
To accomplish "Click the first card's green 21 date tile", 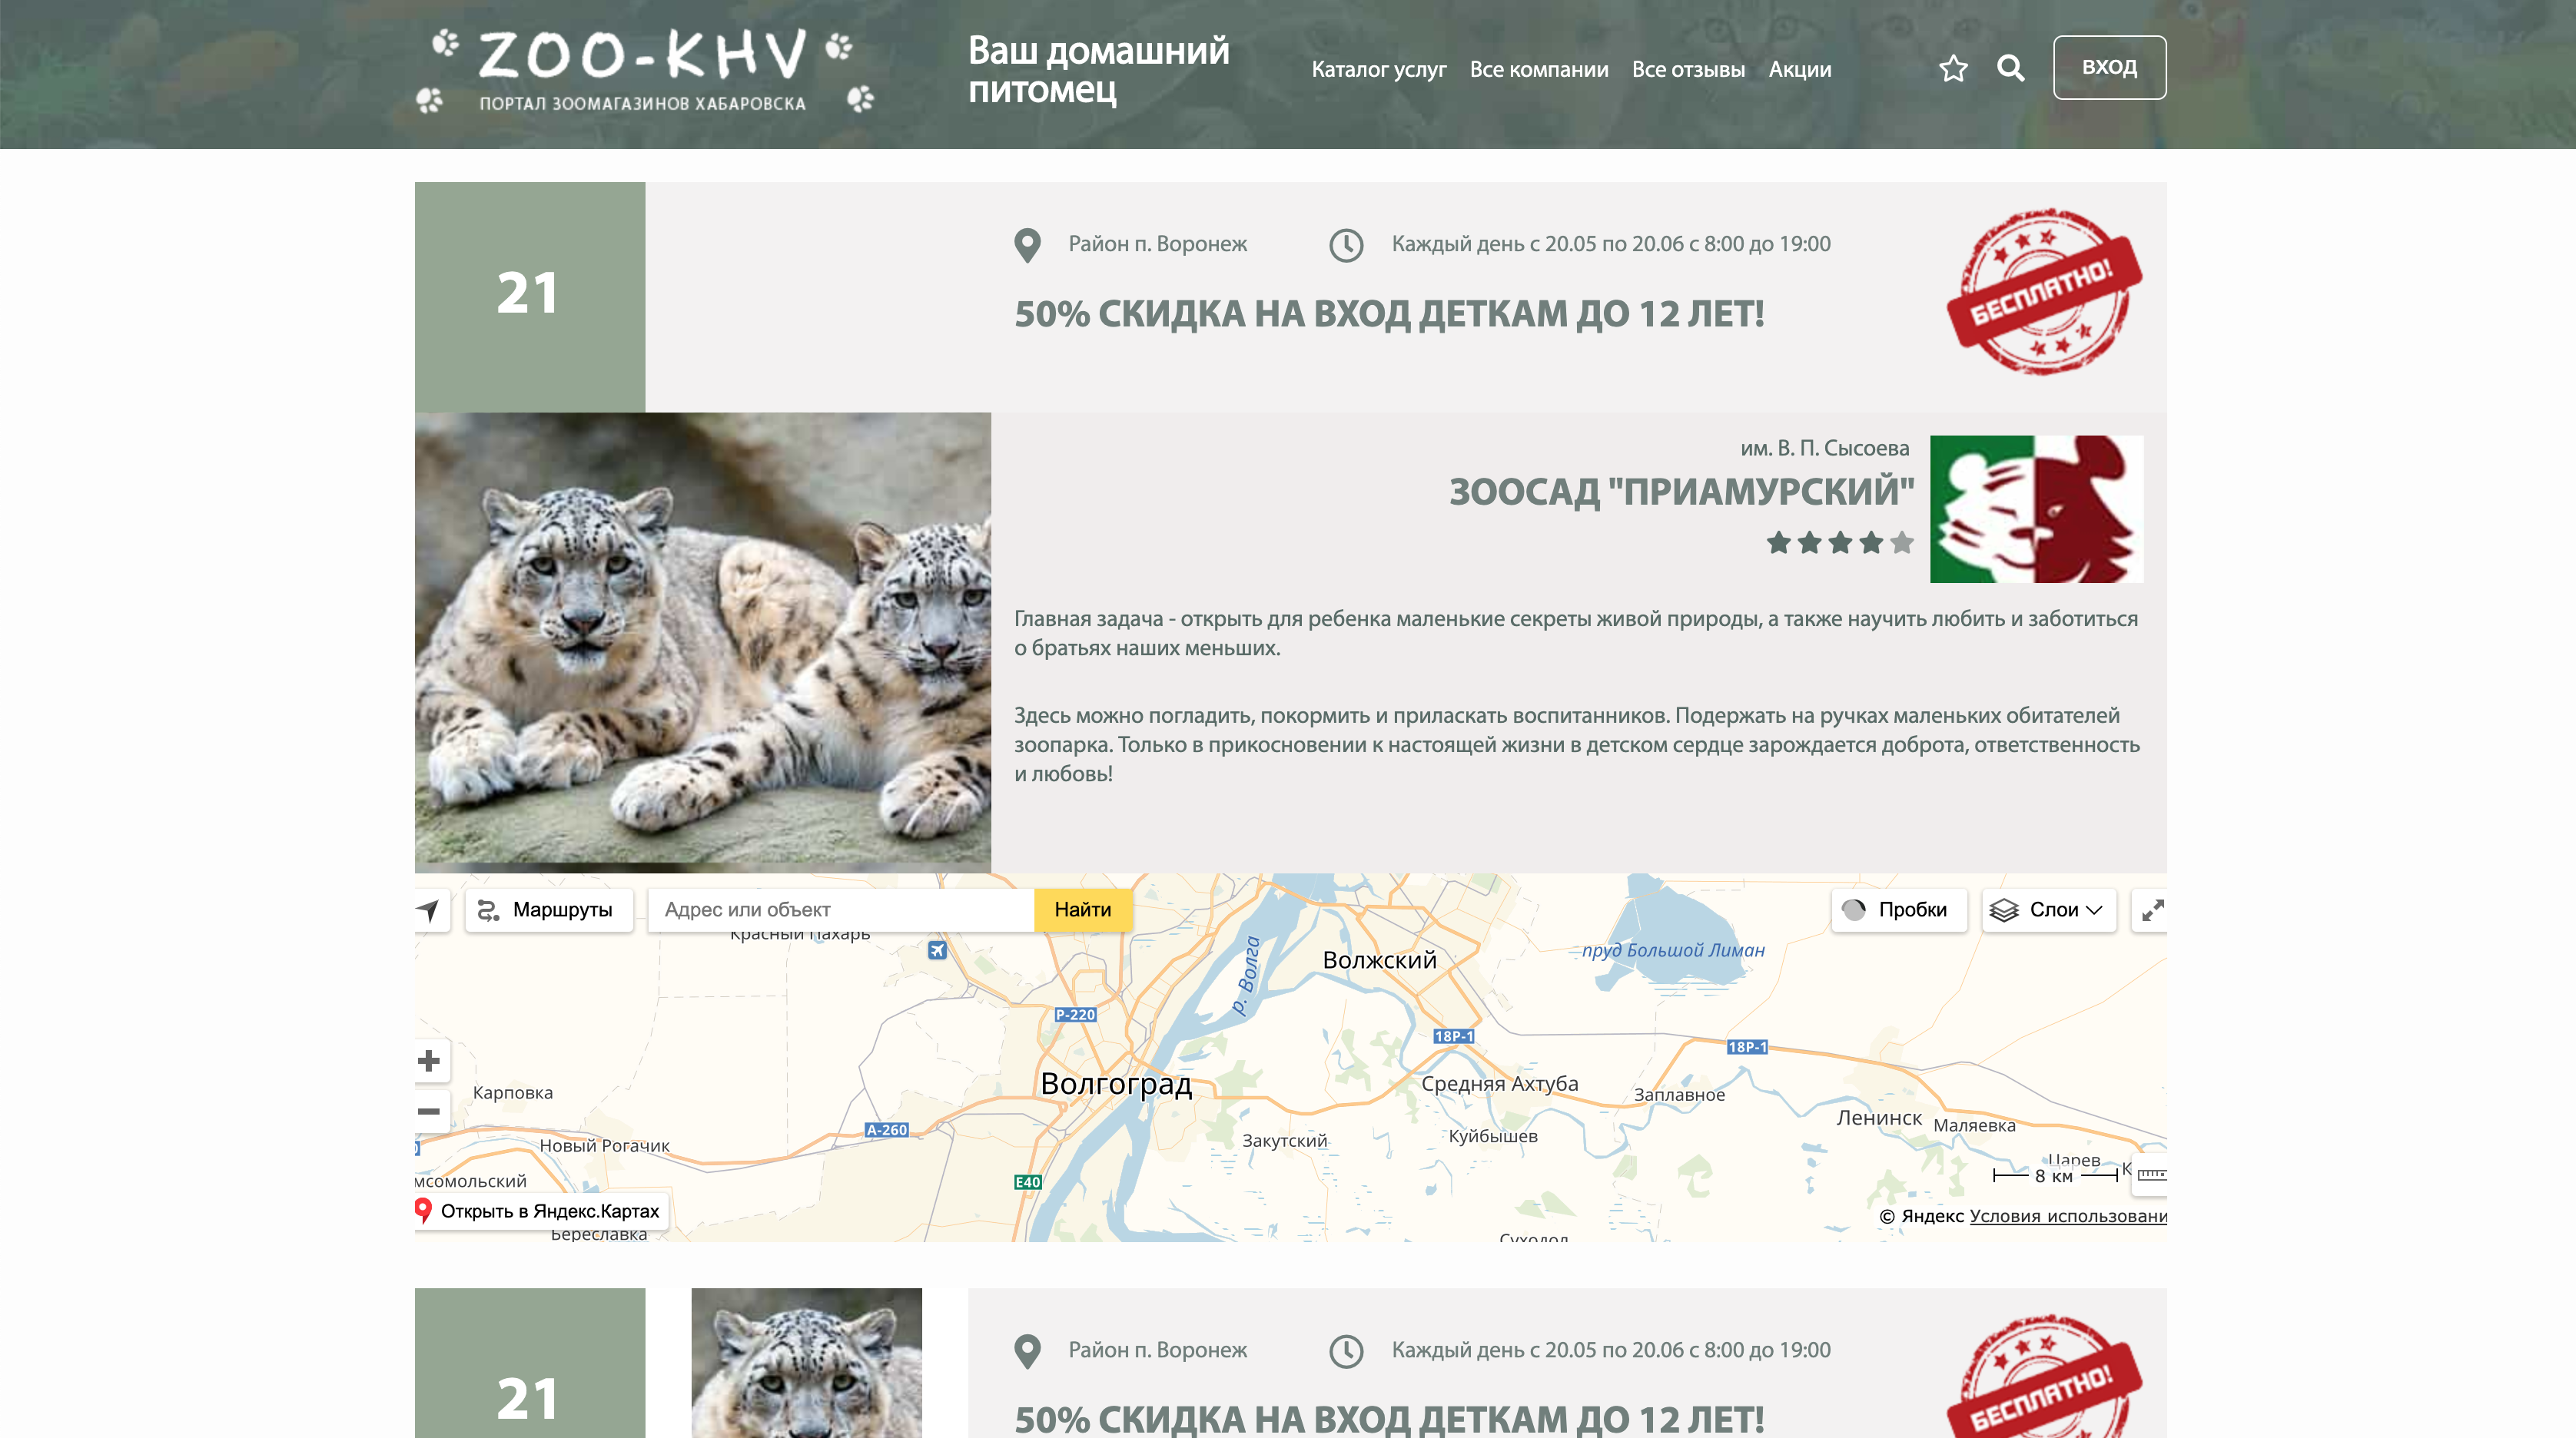I will pyautogui.click(x=530, y=297).
